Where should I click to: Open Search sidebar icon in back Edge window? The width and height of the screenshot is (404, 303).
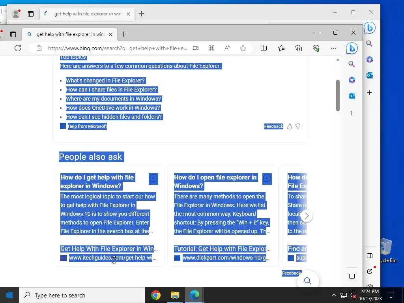369,43
